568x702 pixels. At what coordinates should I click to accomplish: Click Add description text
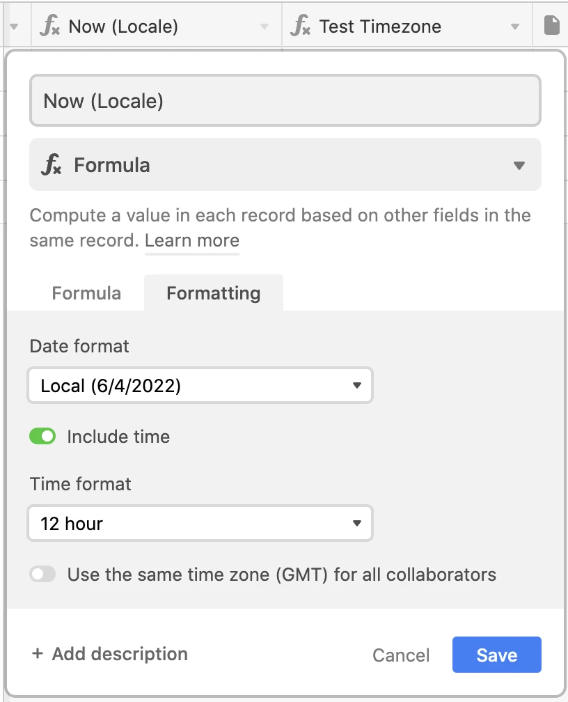pyautogui.click(x=120, y=654)
